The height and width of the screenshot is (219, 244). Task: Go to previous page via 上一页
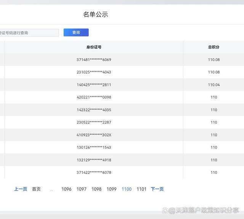coord(21,189)
